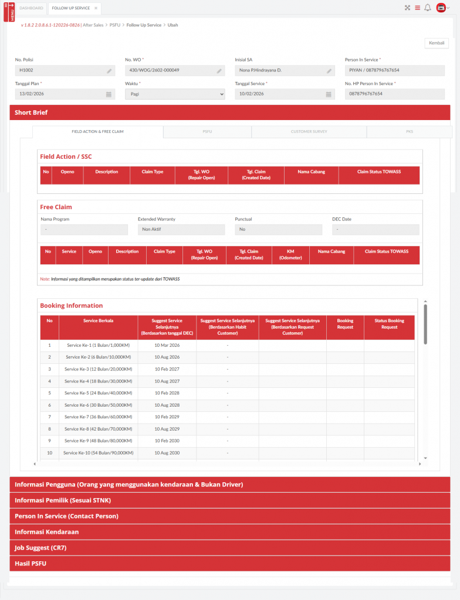Click the red list-lines icon in top bar
The height and width of the screenshot is (600, 460).
pos(417,8)
